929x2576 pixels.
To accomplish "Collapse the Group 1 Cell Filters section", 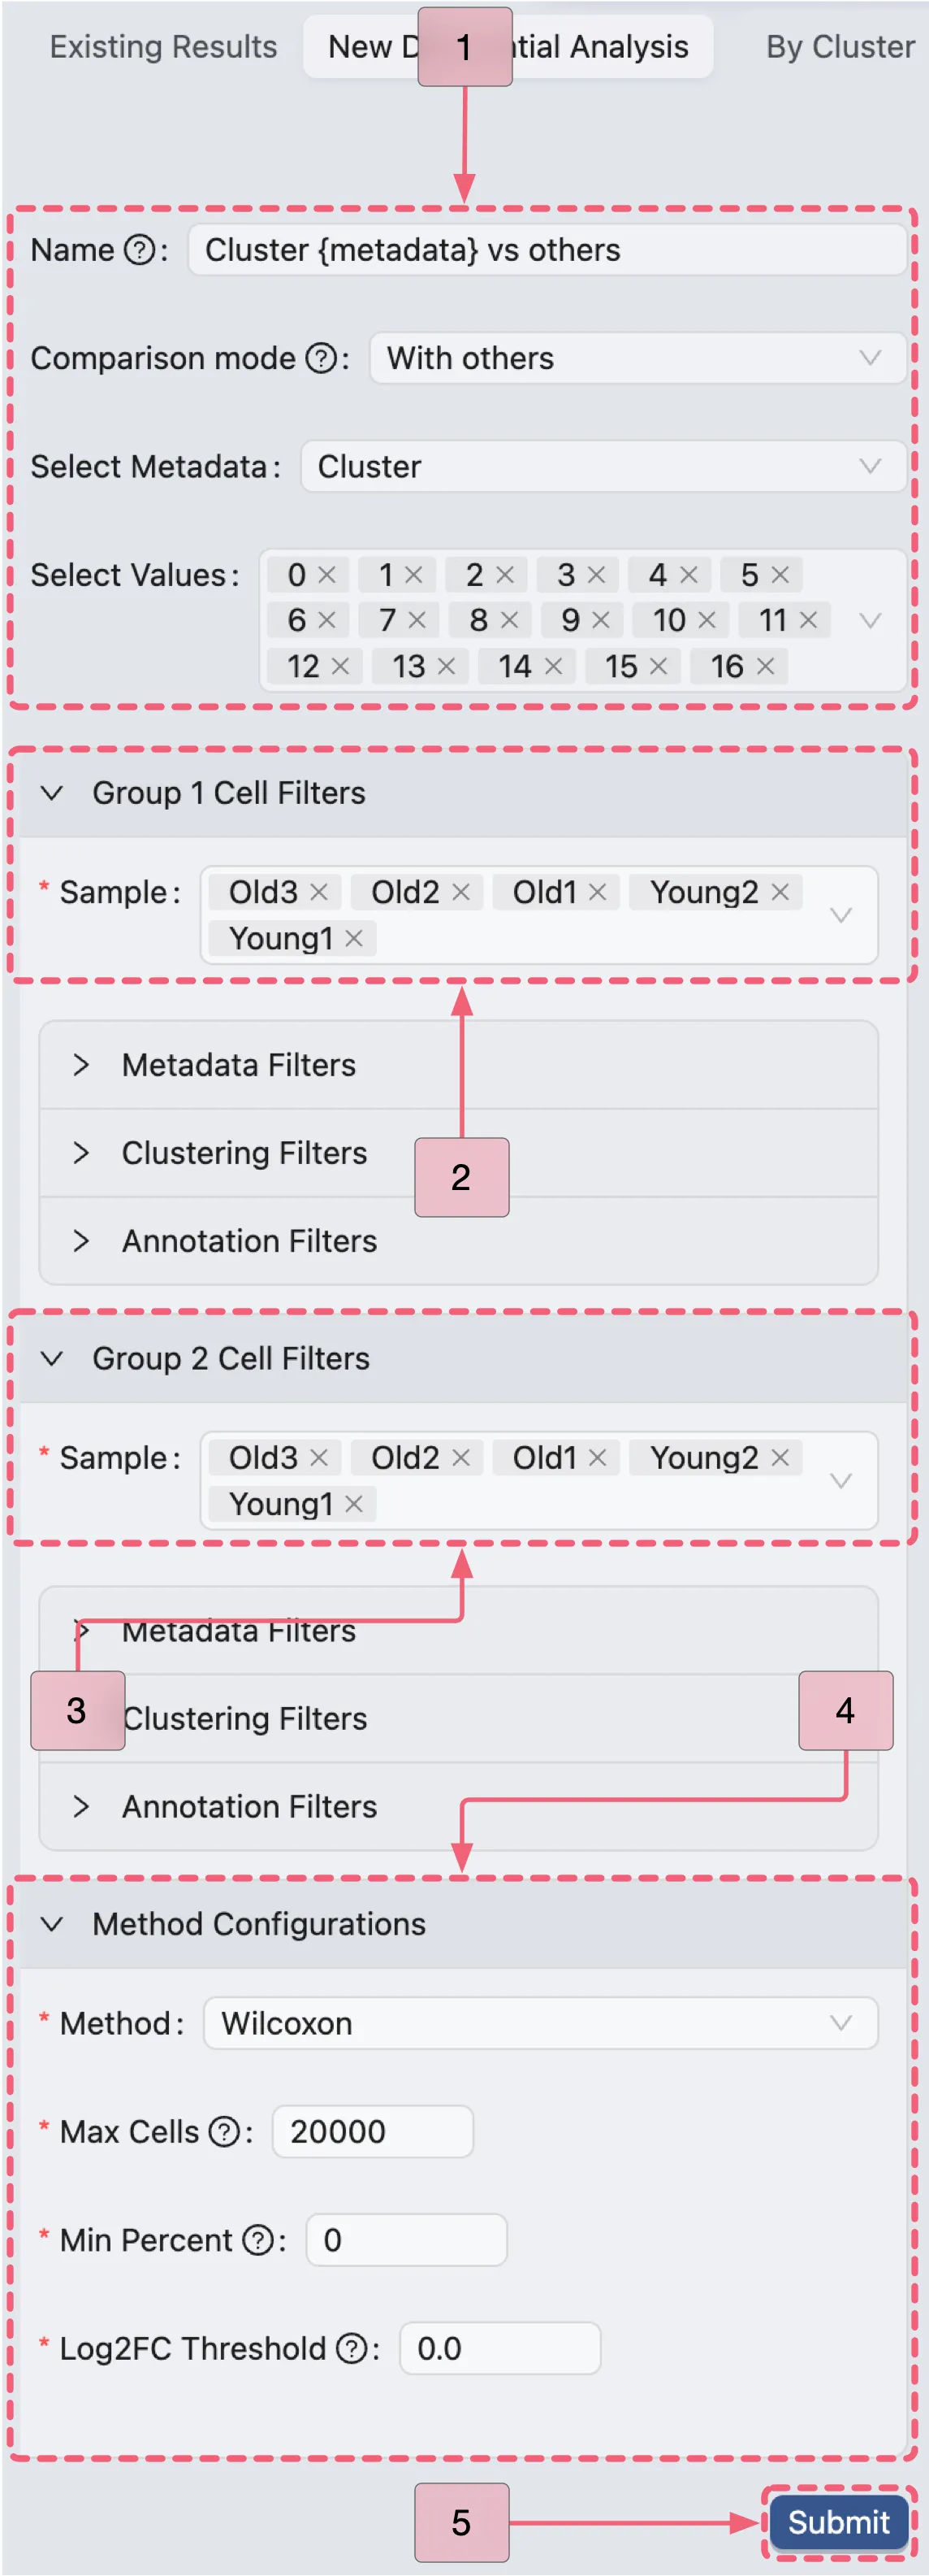I will (x=52, y=793).
